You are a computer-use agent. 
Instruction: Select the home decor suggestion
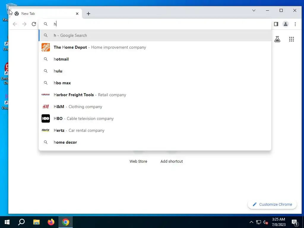(155, 142)
